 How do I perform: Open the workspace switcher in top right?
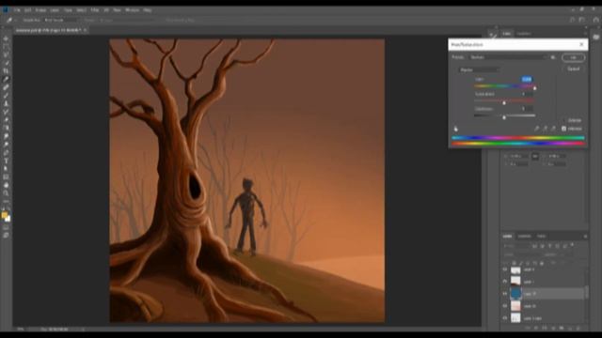click(582, 20)
